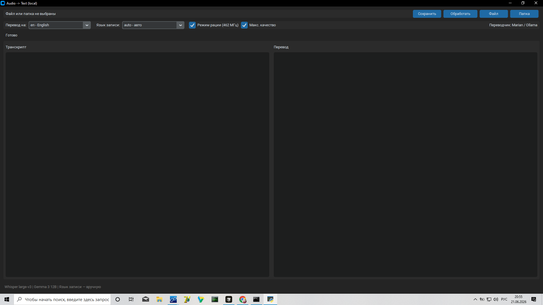Open file picker via Файл button
The image size is (543, 305).
[x=494, y=14]
